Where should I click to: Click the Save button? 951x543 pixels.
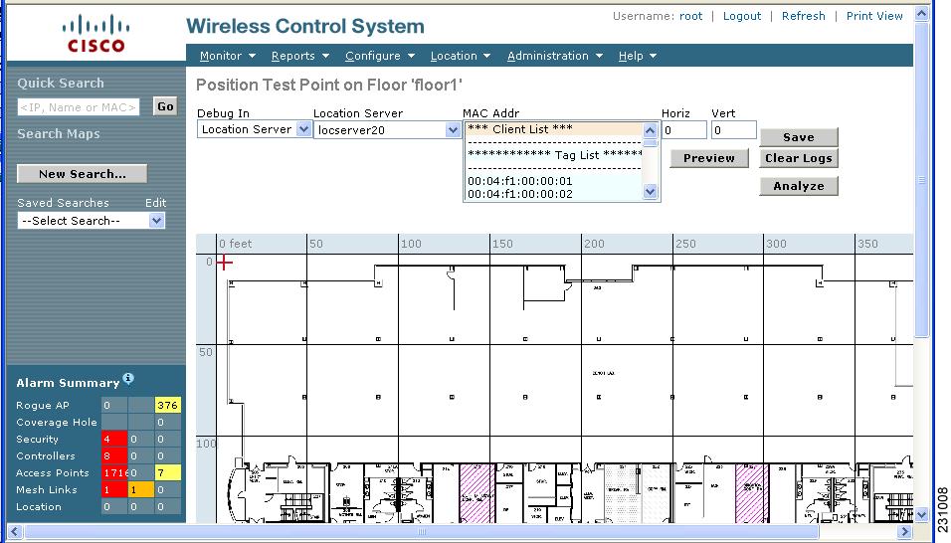(798, 137)
